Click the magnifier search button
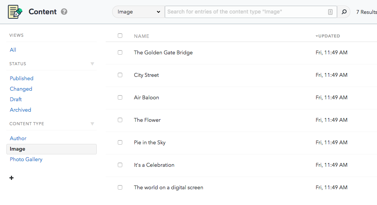This screenshot has height=205, width=377. (x=344, y=12)
